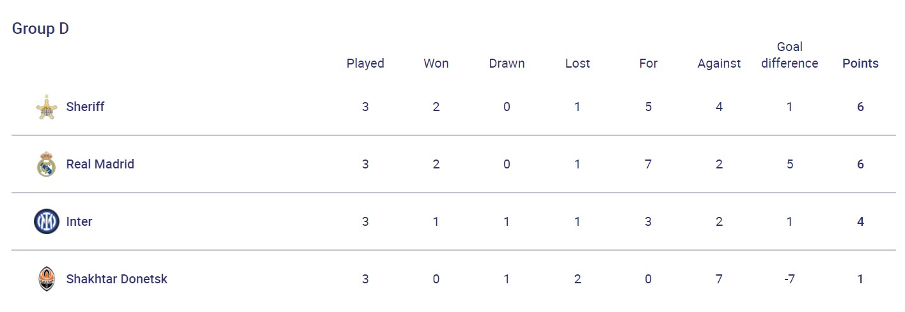Click the Inter club badge icon
Viewport: 905px width, 312px height.
tap(46, 222)
